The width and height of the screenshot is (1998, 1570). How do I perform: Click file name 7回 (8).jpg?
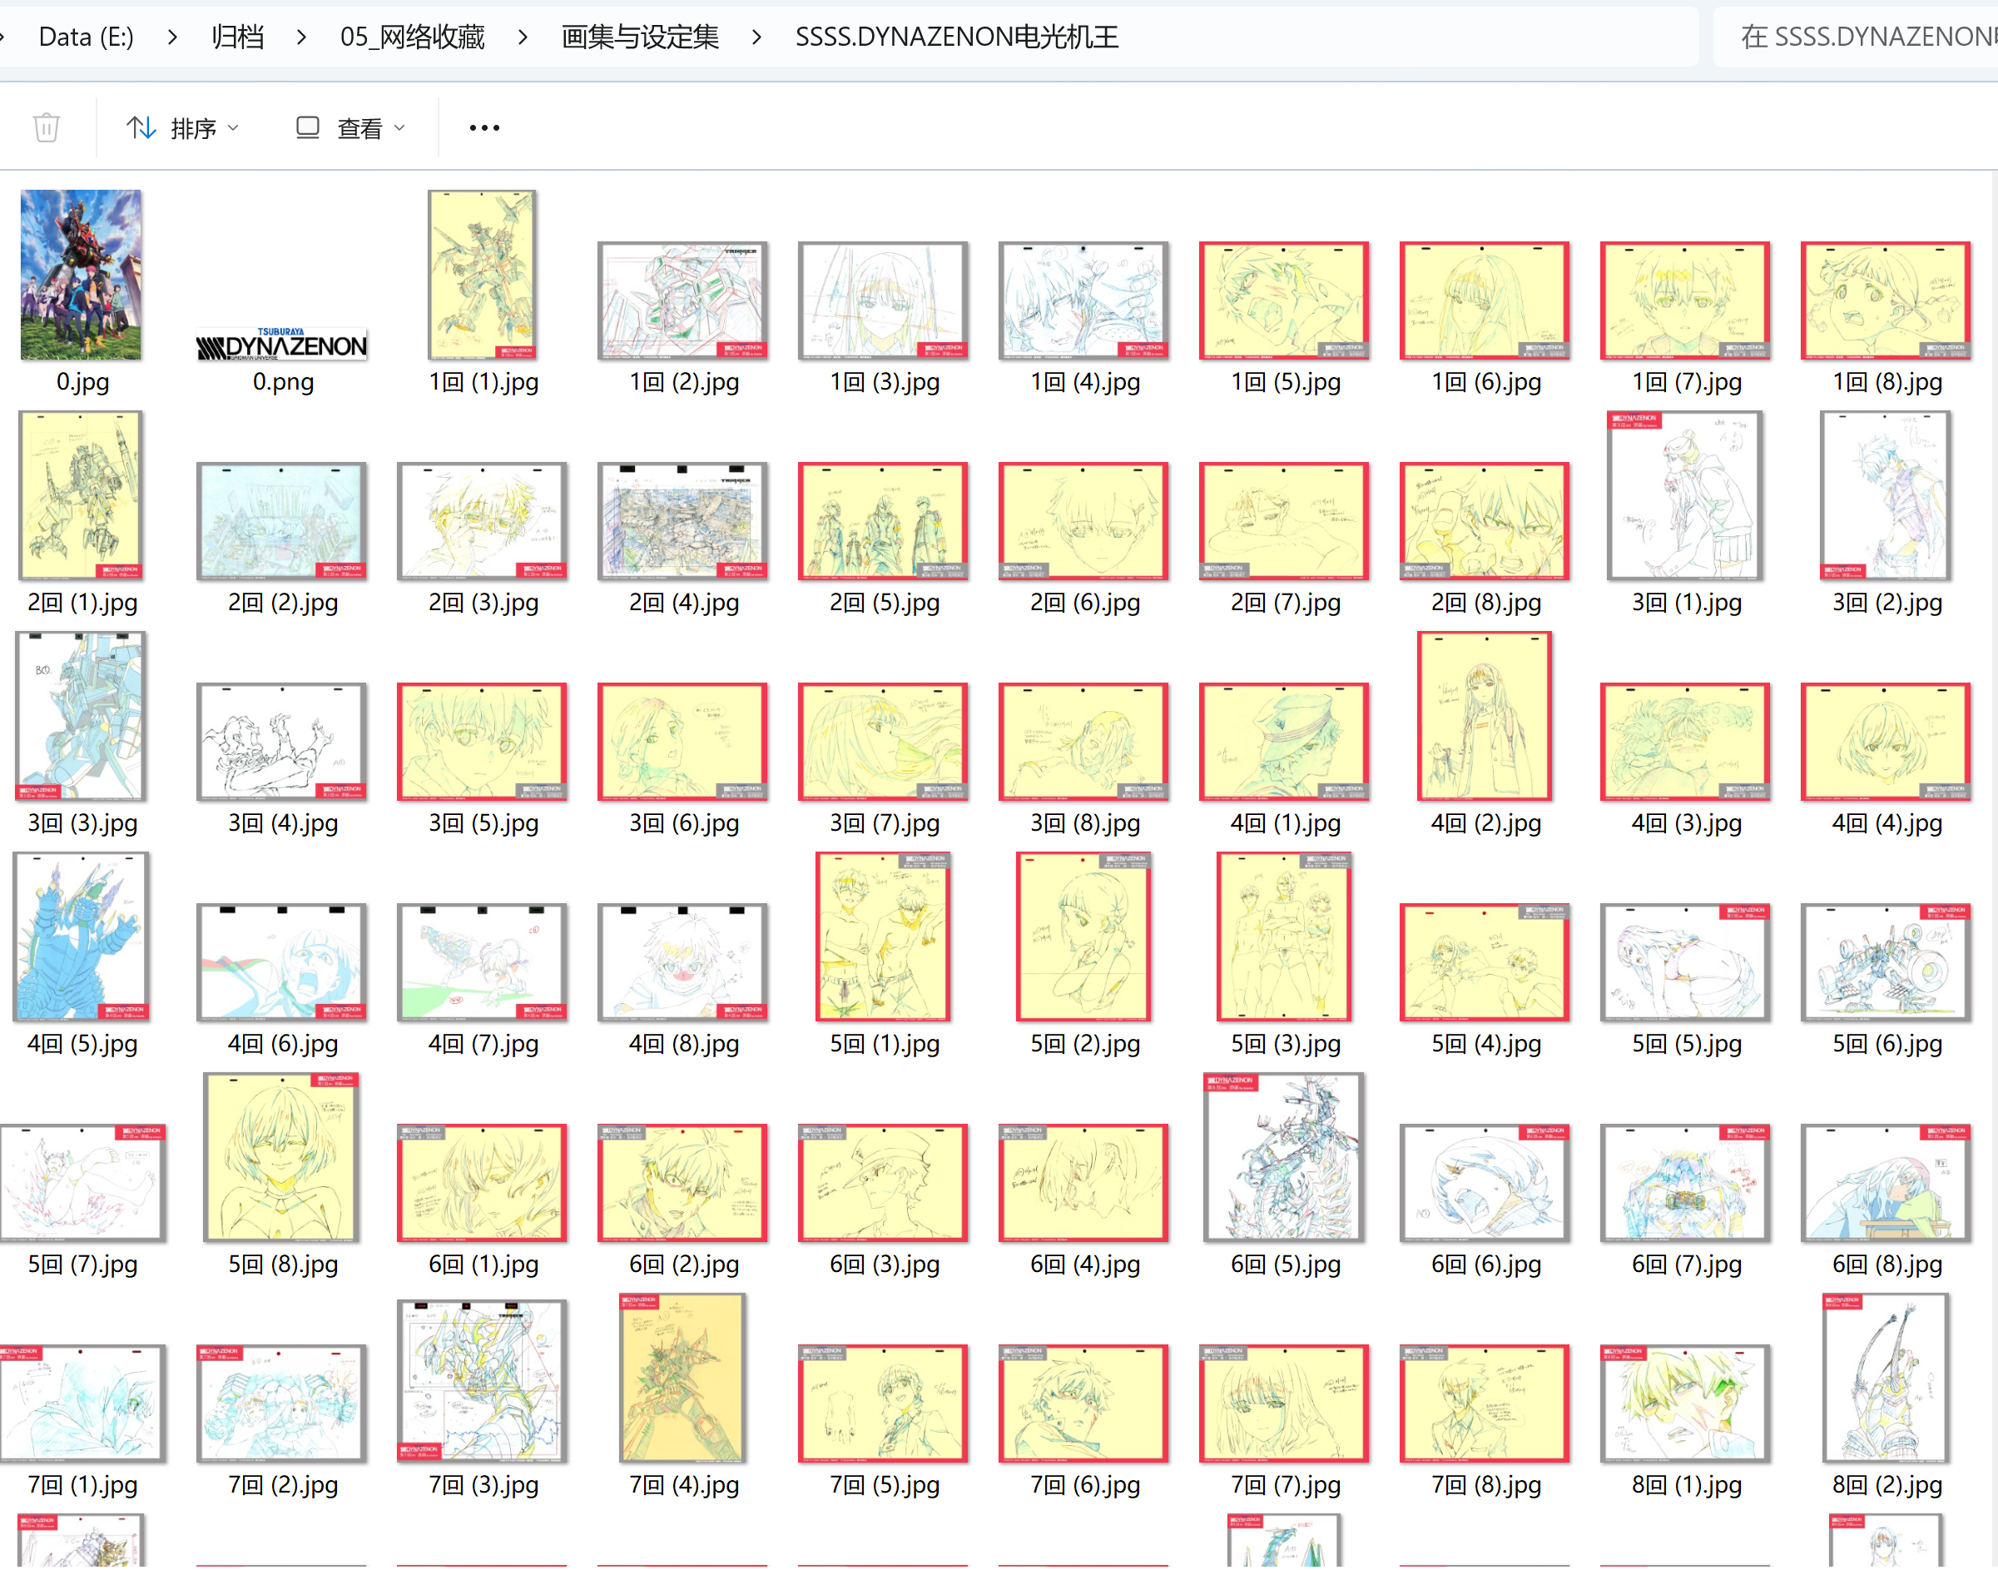(x=1486, y=1484)
